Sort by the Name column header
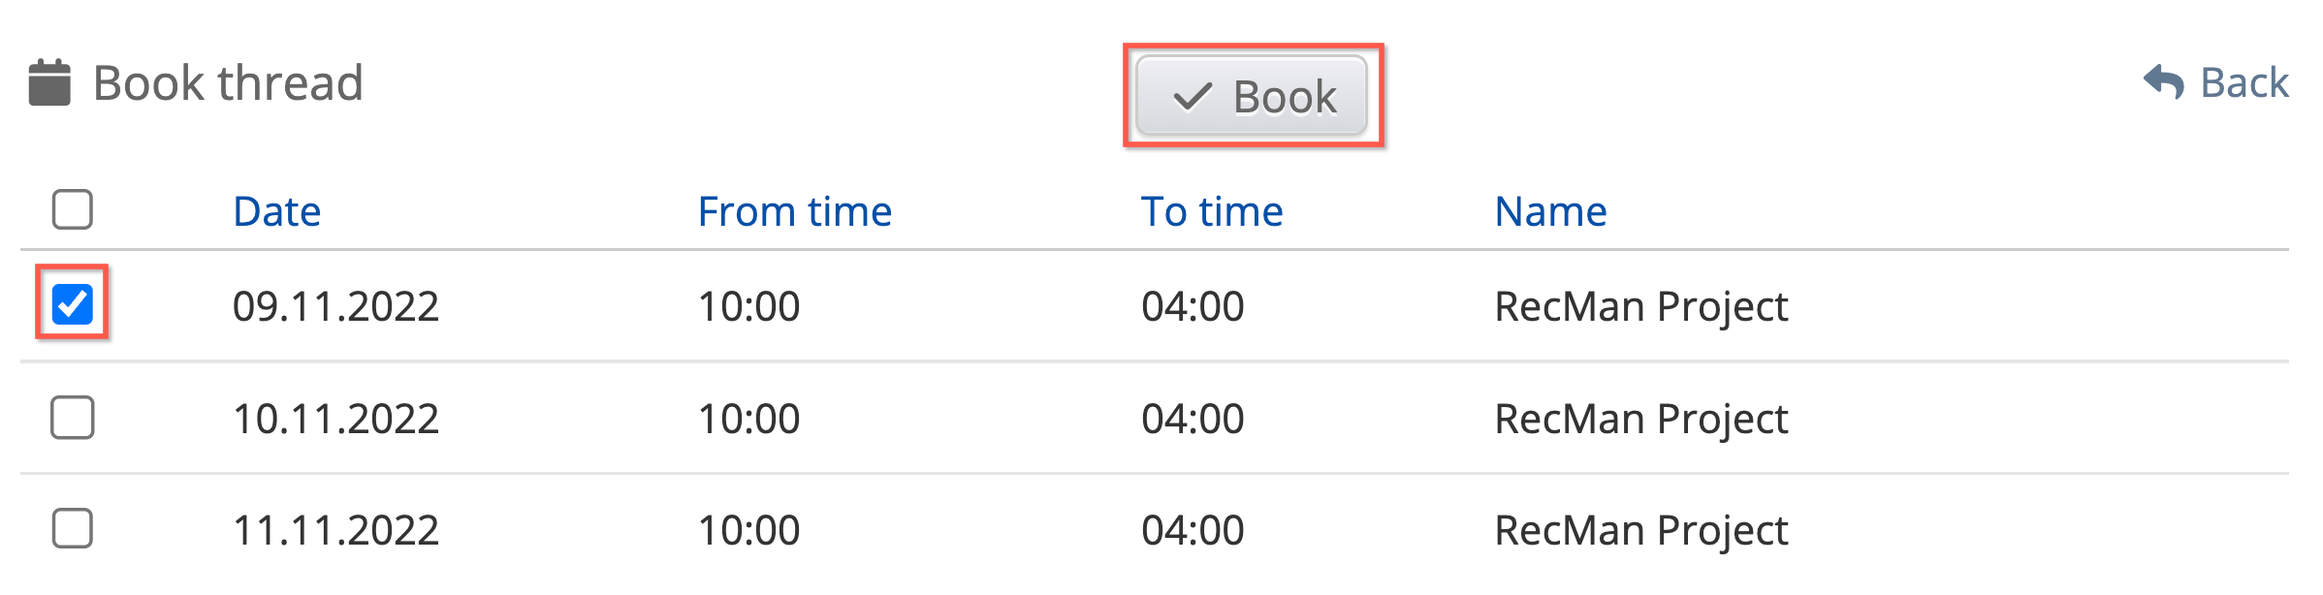The height and width of the screenshot is (595, 2323). pyautogui.click(x=1550, y=211)
